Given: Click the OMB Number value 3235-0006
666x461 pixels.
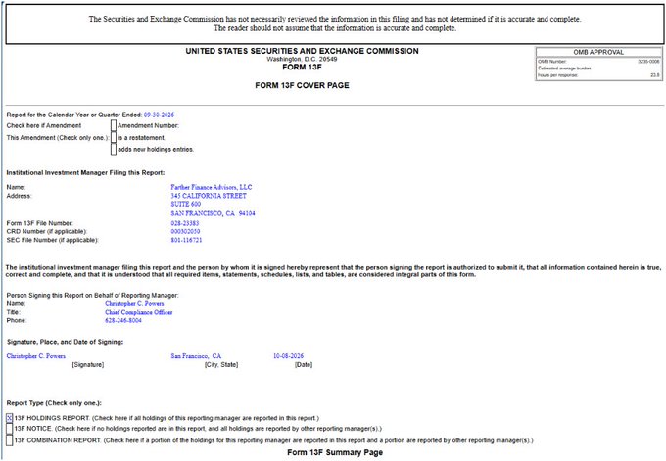Looking at the screenshot, I should click(648, 62).
